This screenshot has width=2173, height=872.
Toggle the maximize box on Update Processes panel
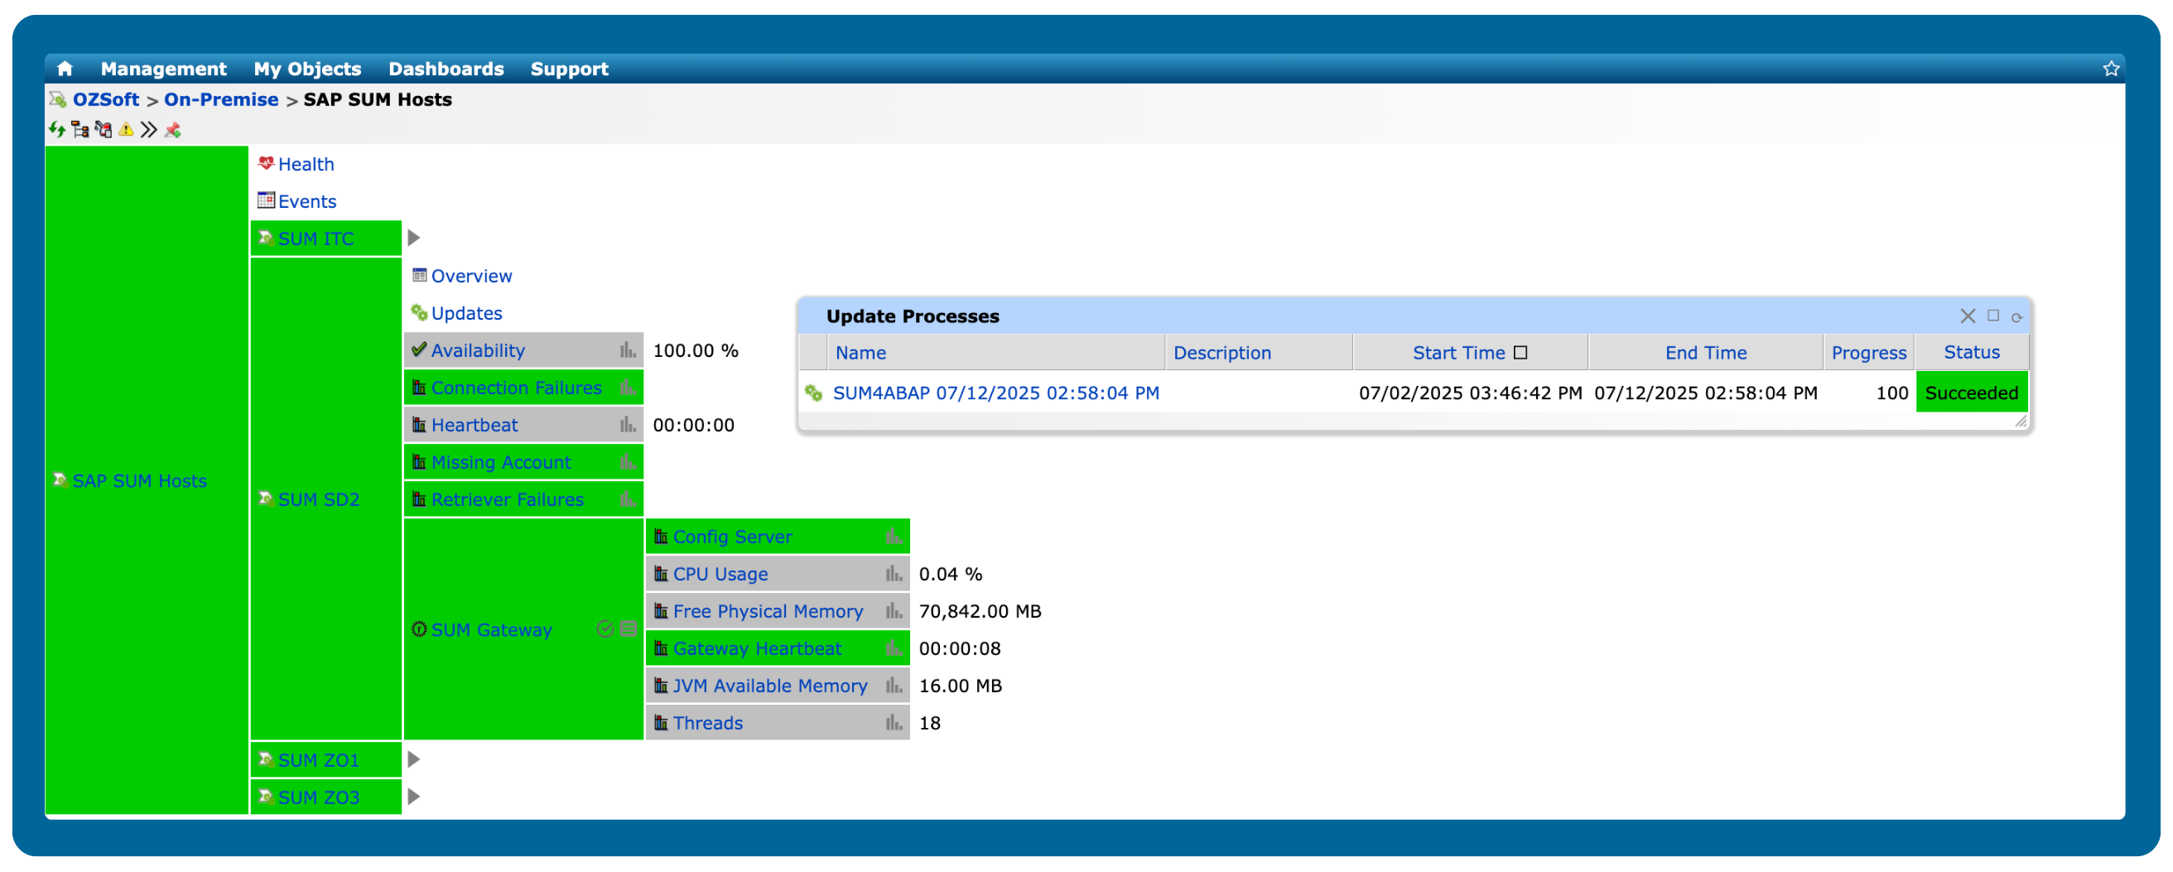tap(1993, 316)
